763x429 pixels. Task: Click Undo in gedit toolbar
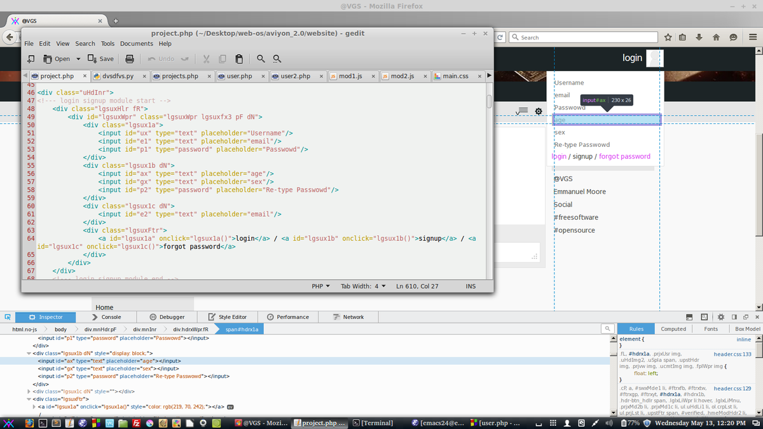pos(161,58)
